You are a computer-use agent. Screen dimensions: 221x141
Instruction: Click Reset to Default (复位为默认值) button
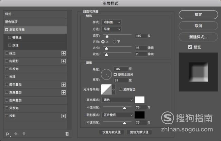(x=139, y=132)
